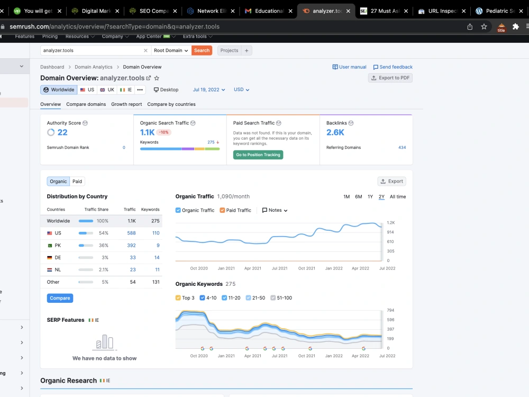529x397 pixels.
Task: Click Send feedback link
Action: 393,67
